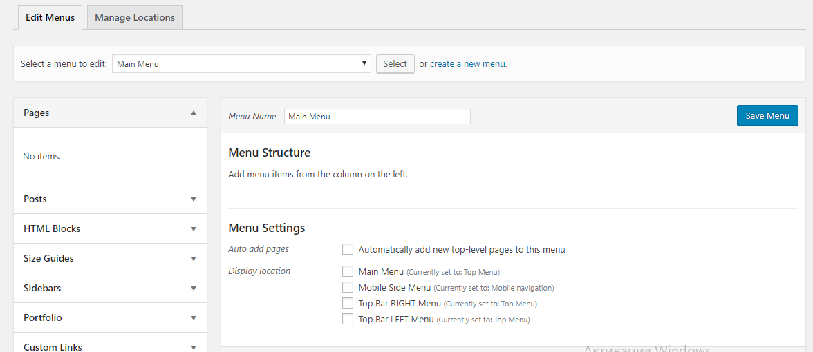Follow the create a new menu link
The image size is (813, 352).
coord(467,63)
